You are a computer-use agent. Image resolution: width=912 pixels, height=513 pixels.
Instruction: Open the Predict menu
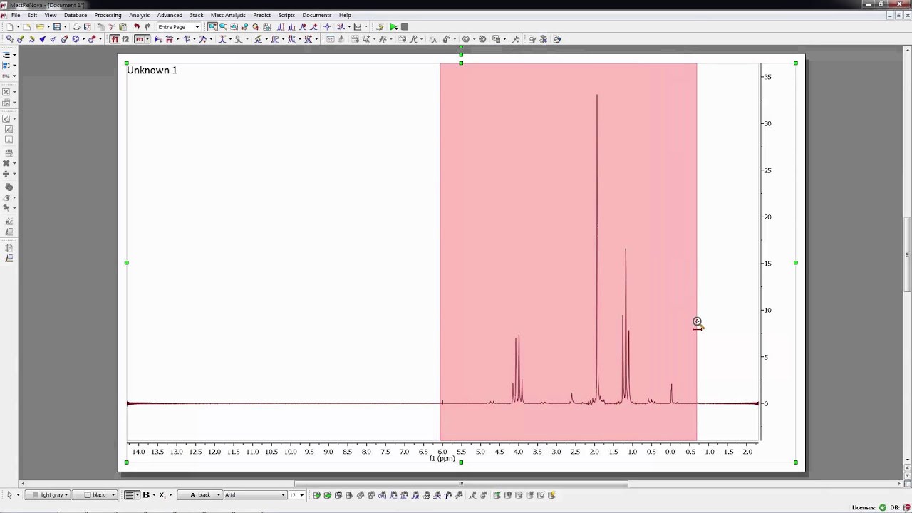(x=261, y=15)
